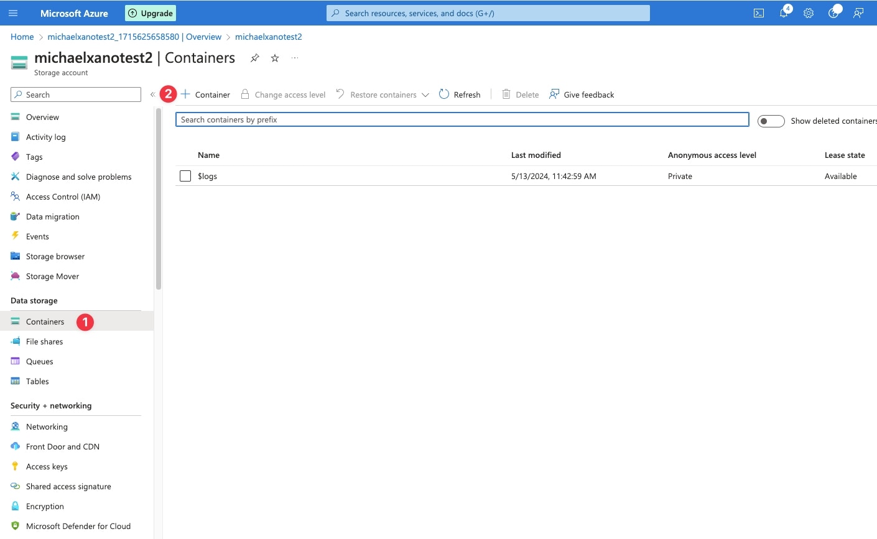Refresh the containers list
Image resolution: width=877 pixels, height=539 pixels.
460,94
